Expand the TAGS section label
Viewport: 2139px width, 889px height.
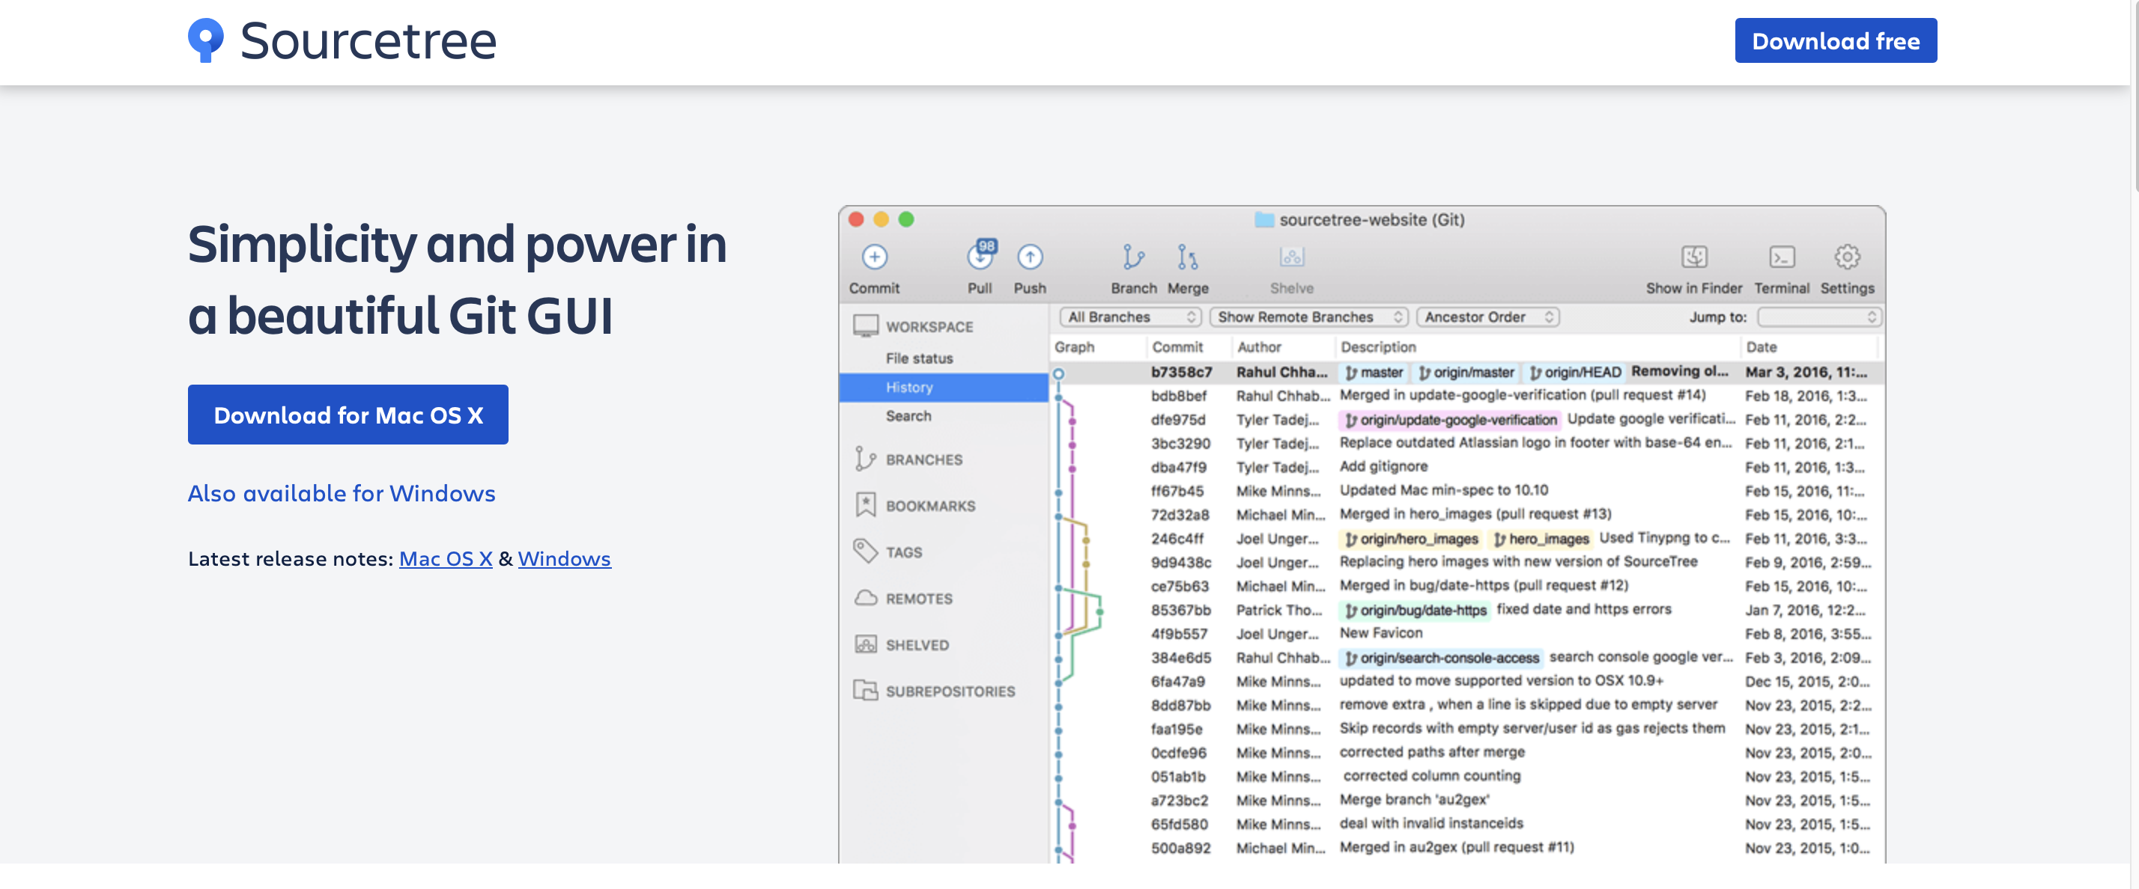tap(903, 552)
